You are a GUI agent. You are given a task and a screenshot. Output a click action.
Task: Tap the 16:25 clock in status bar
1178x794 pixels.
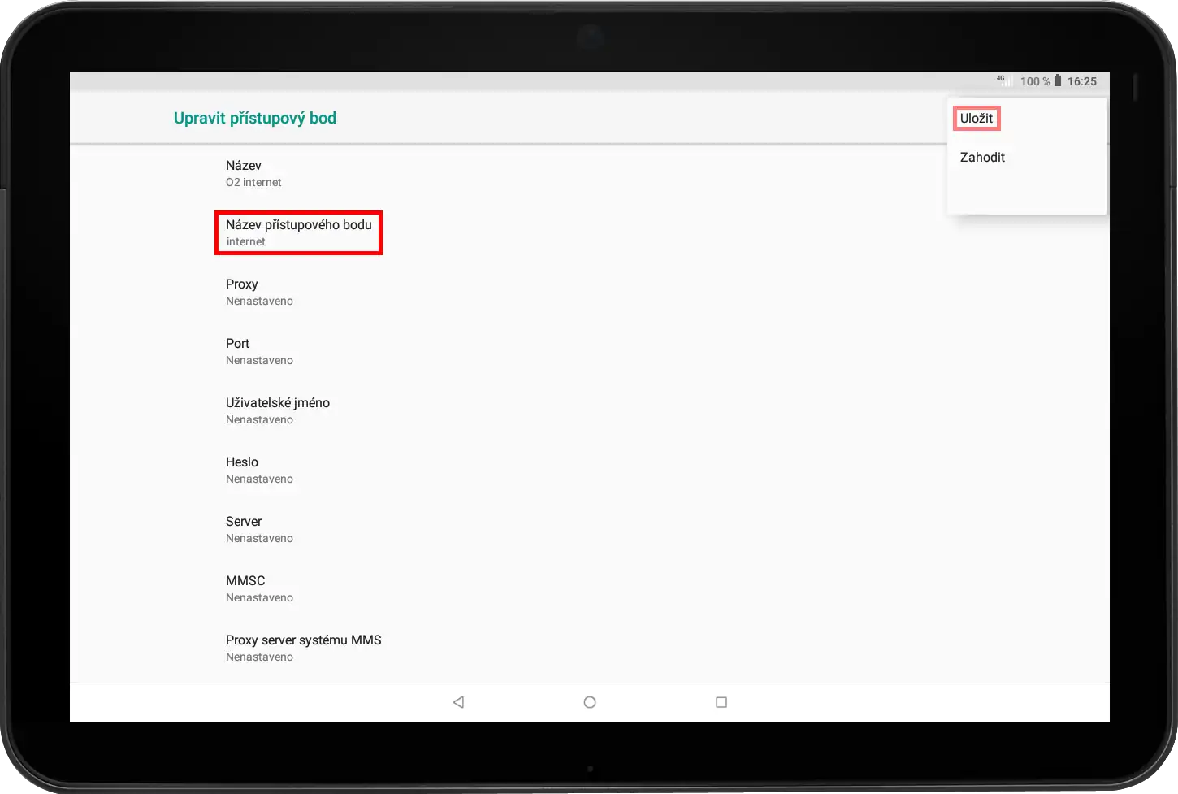coord(1081,81)
